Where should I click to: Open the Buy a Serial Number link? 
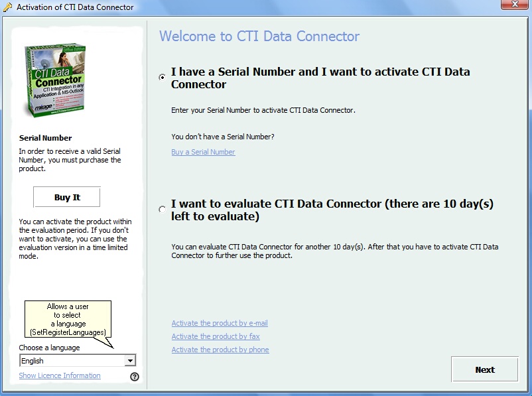click(x=203, y=152)
